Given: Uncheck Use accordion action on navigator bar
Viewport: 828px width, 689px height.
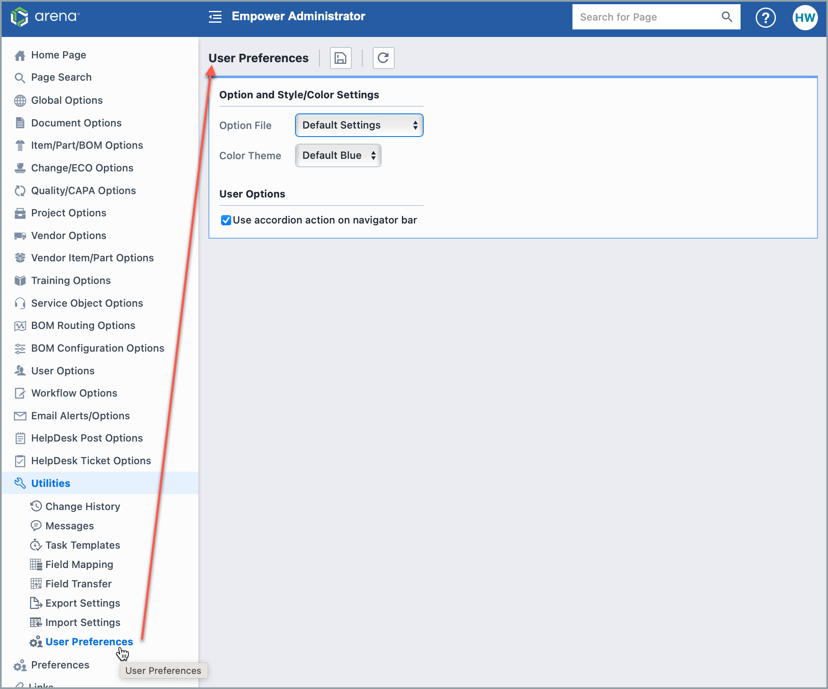Looking at the screenshot, I should click(x=226, y=220).
